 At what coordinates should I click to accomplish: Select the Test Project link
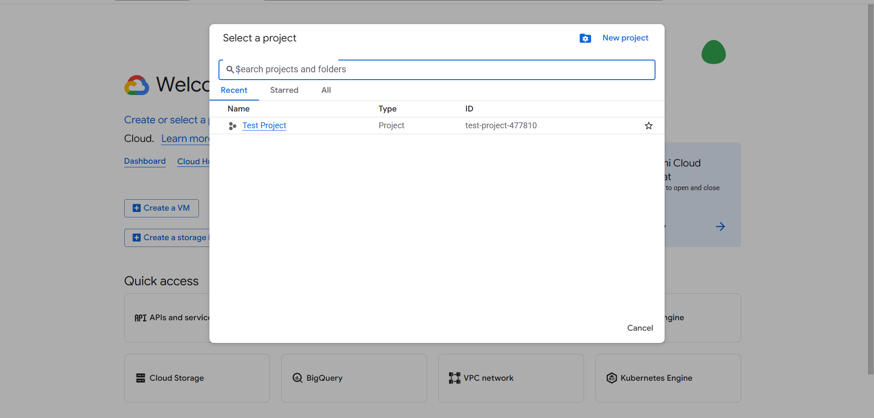pos(264,126)
